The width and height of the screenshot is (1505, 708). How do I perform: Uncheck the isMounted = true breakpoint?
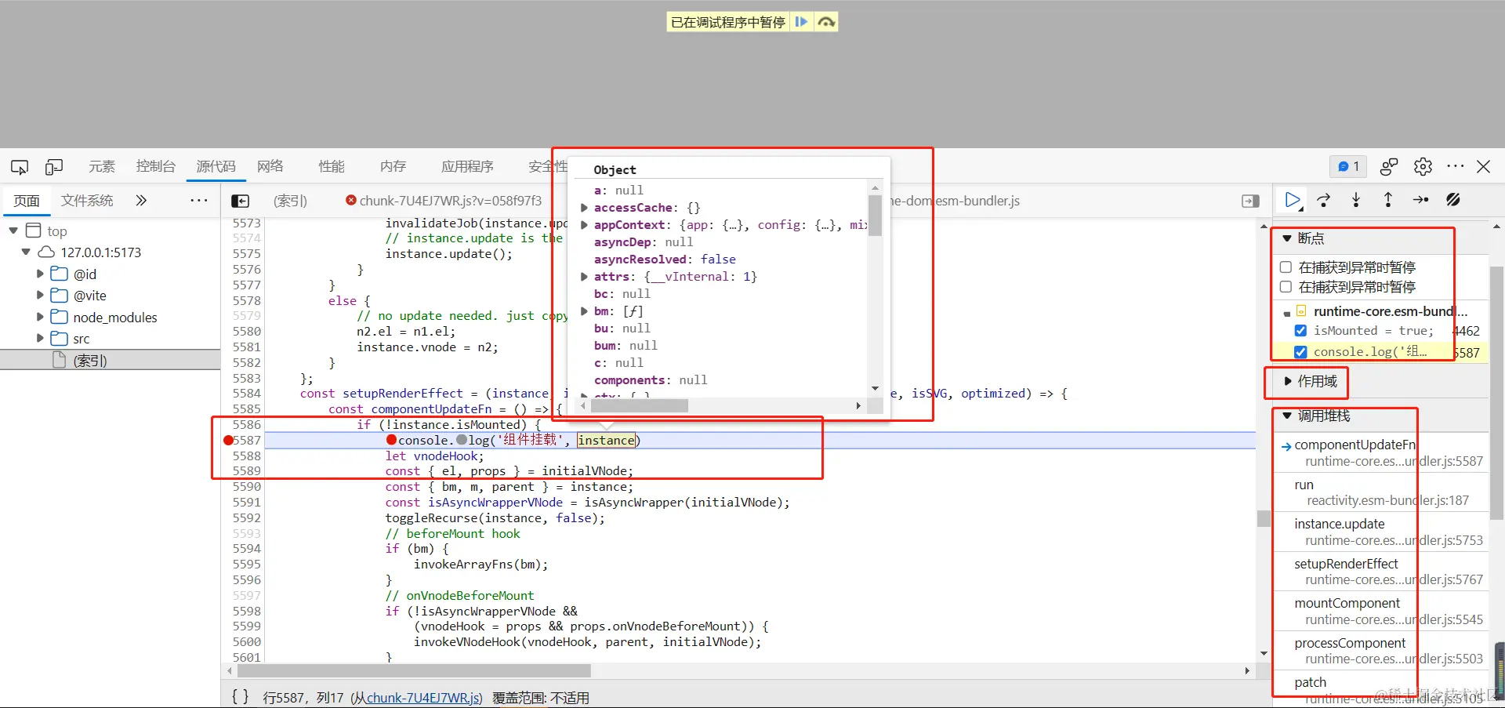click(1300, 331)
